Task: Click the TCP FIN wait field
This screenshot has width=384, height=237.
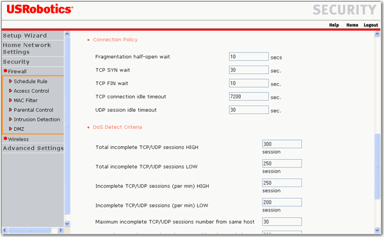Action: point(249,83)
